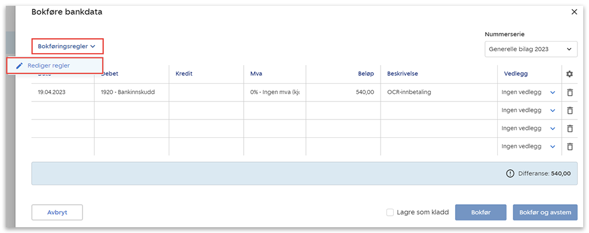Click the table settings gear icon
Screen dimensions: 589x233
(x=569, y=74)
